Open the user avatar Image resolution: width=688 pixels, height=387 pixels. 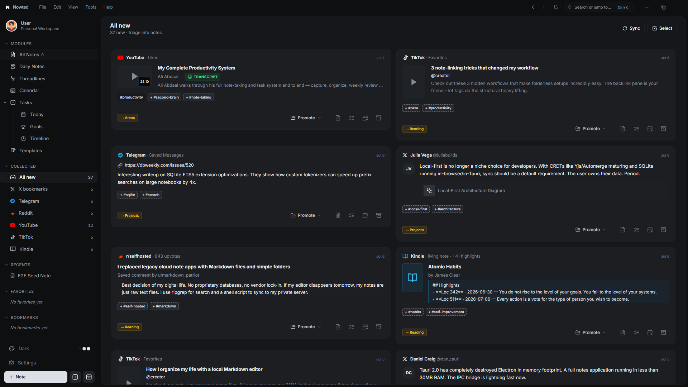[11, 26]
